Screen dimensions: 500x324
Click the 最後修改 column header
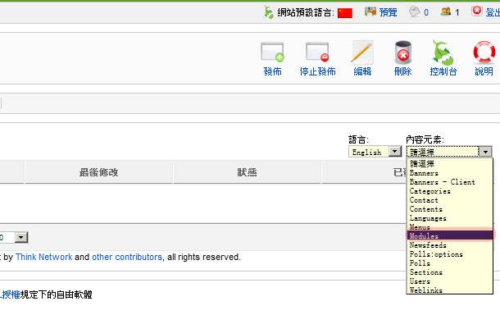pos(99,172)
